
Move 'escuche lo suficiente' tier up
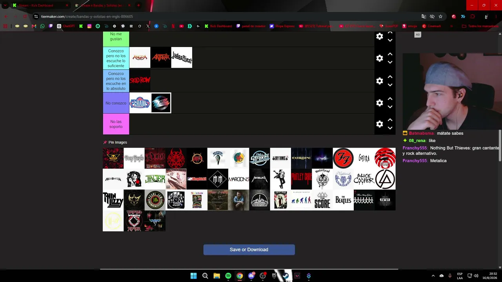tap(390, 54)
